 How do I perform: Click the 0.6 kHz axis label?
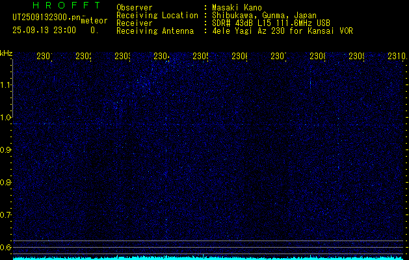pyautogui.click(x=6, y=247)
